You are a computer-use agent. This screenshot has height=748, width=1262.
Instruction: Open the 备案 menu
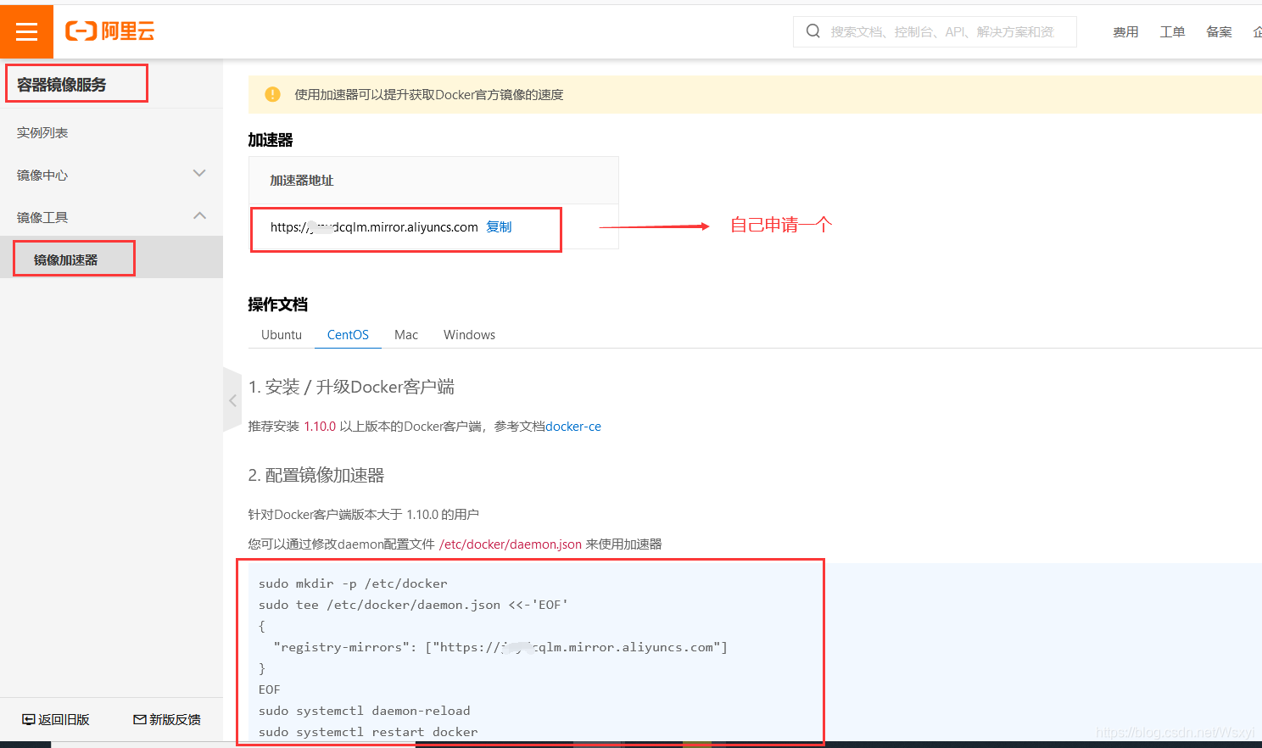point(1219,31)
